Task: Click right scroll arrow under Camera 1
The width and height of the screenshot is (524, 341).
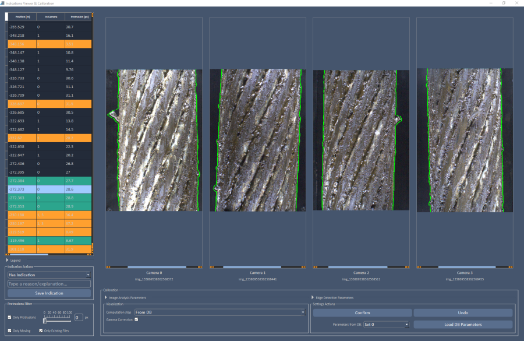Action: point(304,267)
